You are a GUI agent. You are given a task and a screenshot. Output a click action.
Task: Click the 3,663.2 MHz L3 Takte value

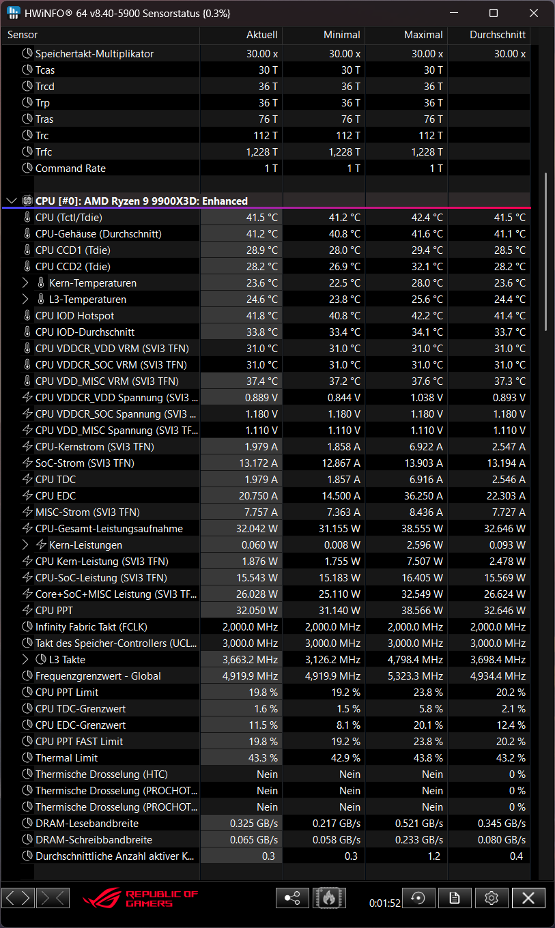pos(250,659)
